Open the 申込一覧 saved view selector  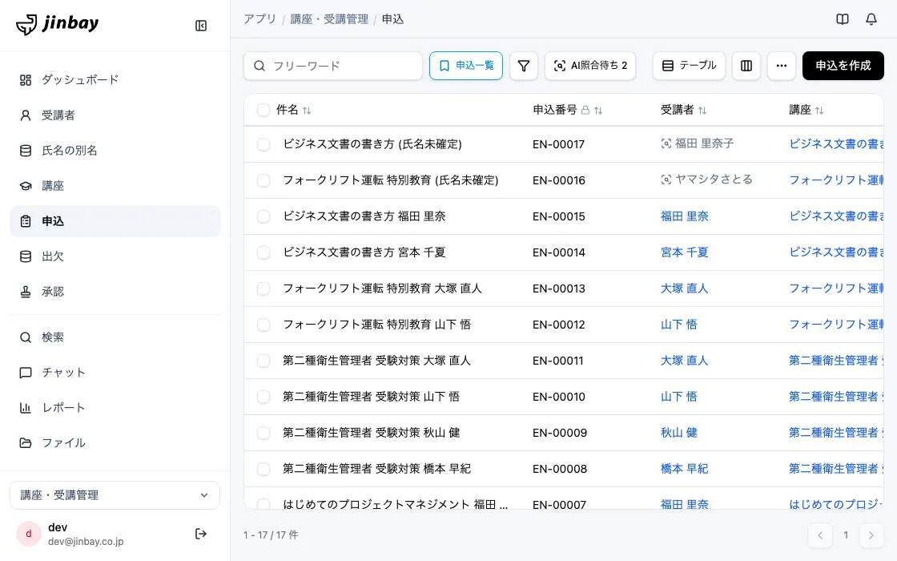pyautogui.click(x=465, y=66)
